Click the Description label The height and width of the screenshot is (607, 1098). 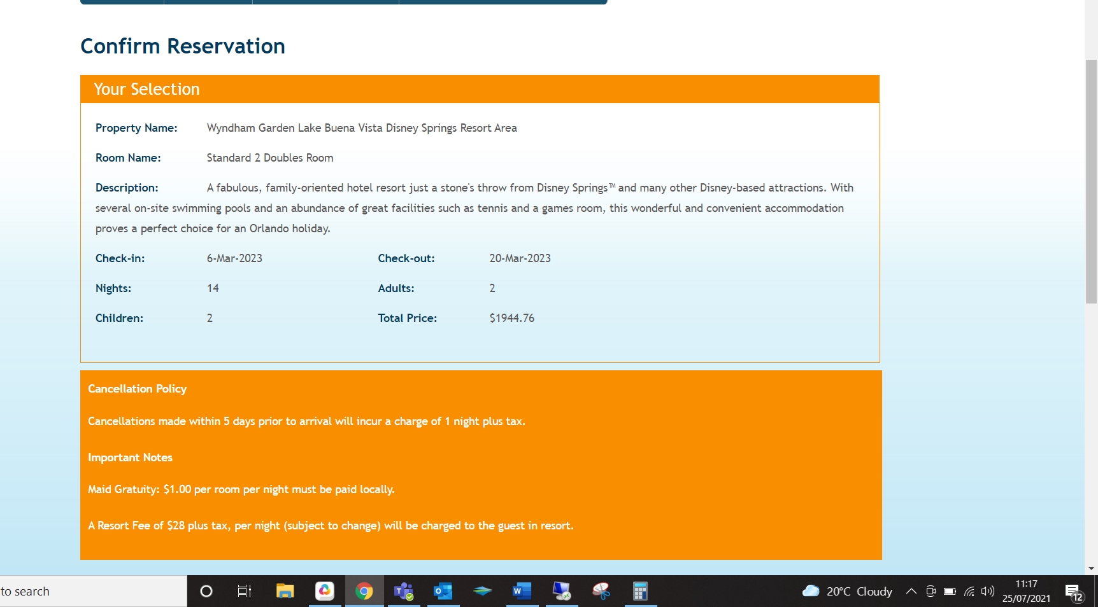point(127,188)
